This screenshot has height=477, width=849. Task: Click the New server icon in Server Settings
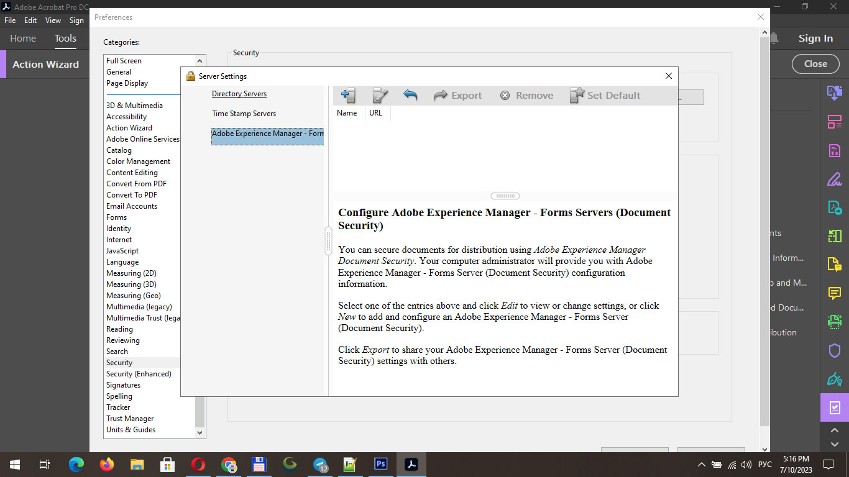point(348,95)
